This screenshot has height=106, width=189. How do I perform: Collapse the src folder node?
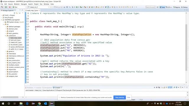tap(4, 24)
